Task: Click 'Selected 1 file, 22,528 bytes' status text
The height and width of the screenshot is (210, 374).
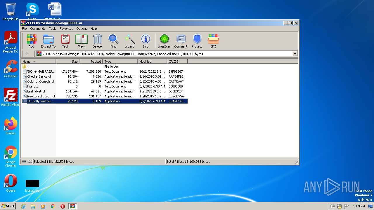Action: click(x=54, y=162)
